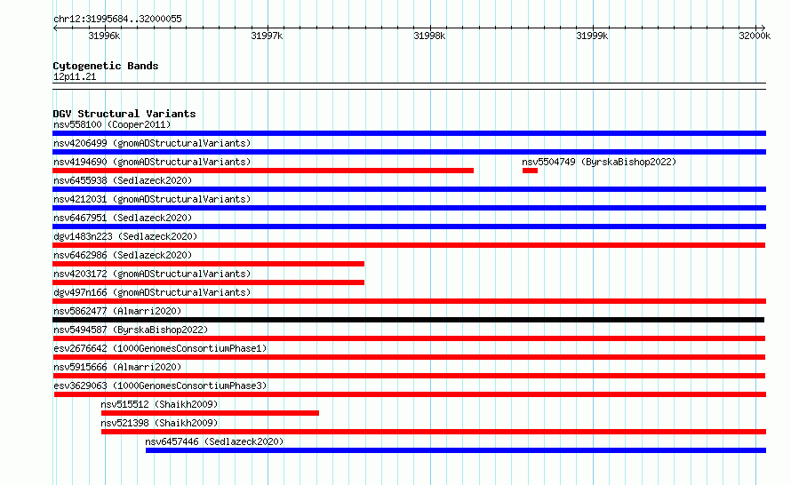The image size is (791, 485).
Task: Click the DGV Structural Variants track title
Action: click(124, 114)
